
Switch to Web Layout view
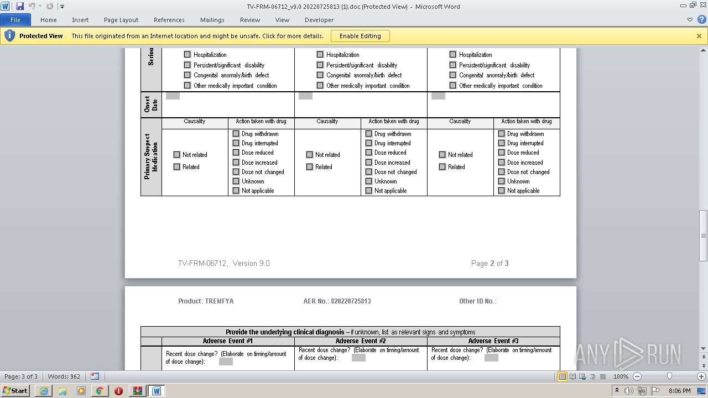582,376
